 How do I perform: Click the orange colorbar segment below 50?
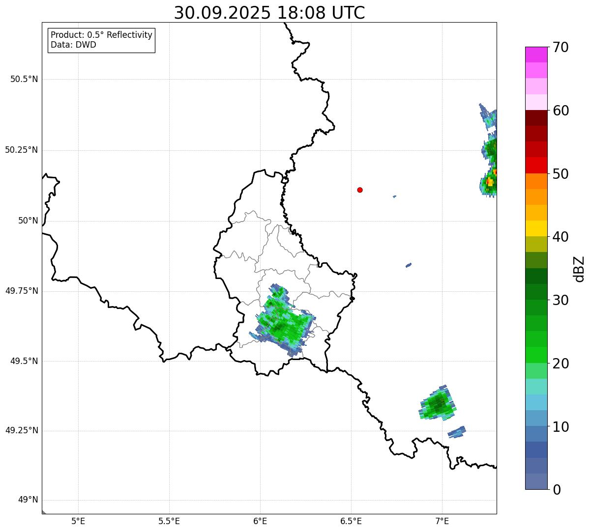(x=536, y=181)
